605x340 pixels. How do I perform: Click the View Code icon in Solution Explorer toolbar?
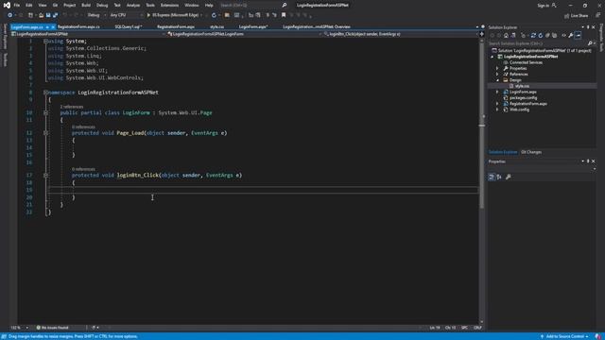[x=563, y=36]
